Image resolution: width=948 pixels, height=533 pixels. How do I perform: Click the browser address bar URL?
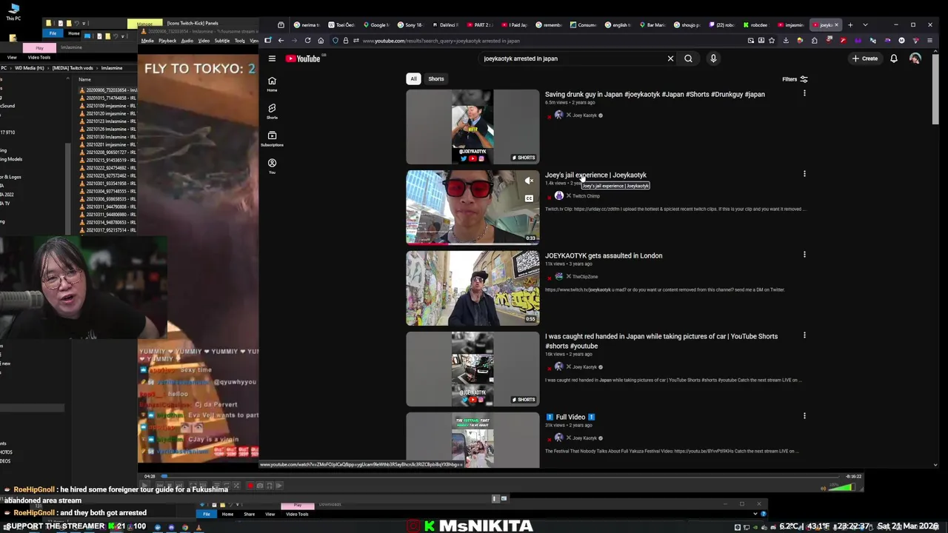(441, 41)
